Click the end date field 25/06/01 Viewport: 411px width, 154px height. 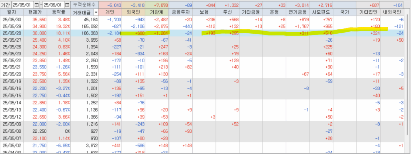tap(53, 5)
